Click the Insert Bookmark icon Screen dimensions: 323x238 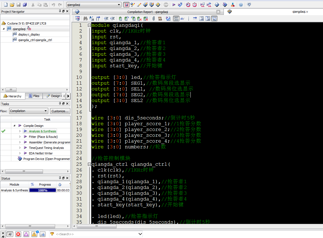point(120,18)
